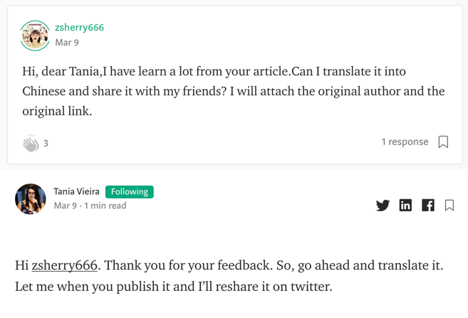Toggle the Following button for Tania

[x=130, y=191]
